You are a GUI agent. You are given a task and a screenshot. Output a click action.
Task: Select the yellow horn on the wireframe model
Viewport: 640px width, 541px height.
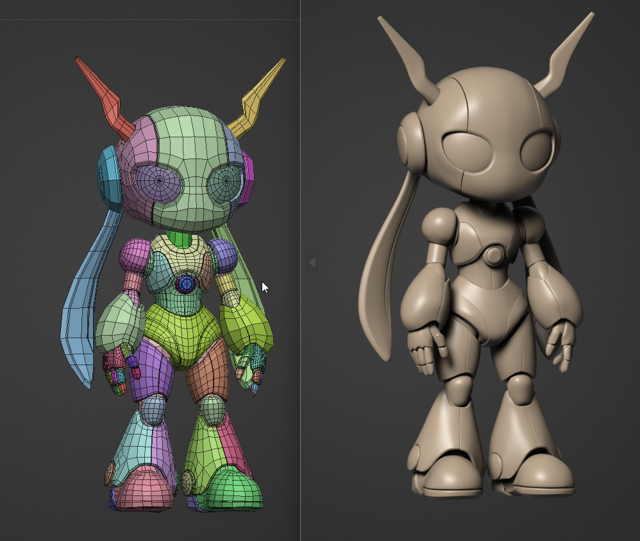pos(262,96)
